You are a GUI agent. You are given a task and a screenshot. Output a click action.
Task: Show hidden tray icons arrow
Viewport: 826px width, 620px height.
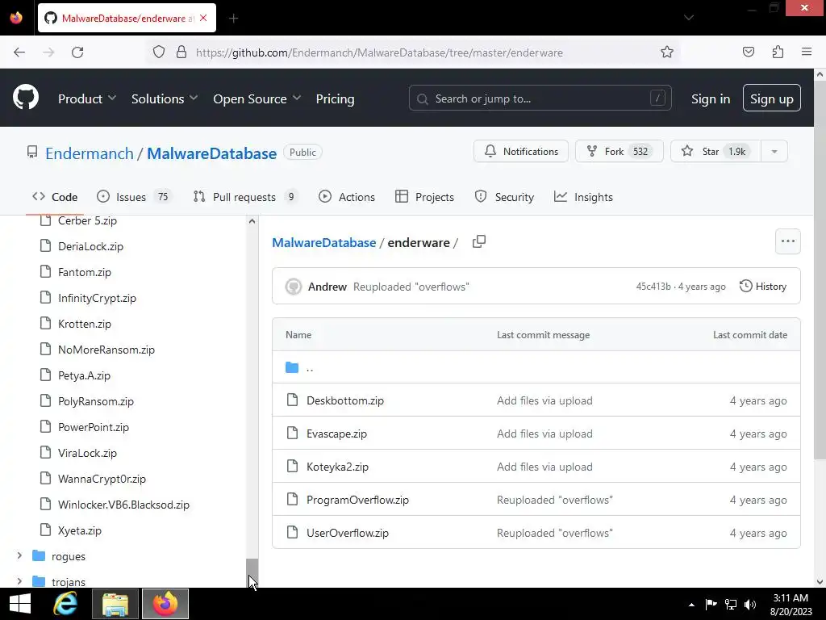tap(691, 605)
